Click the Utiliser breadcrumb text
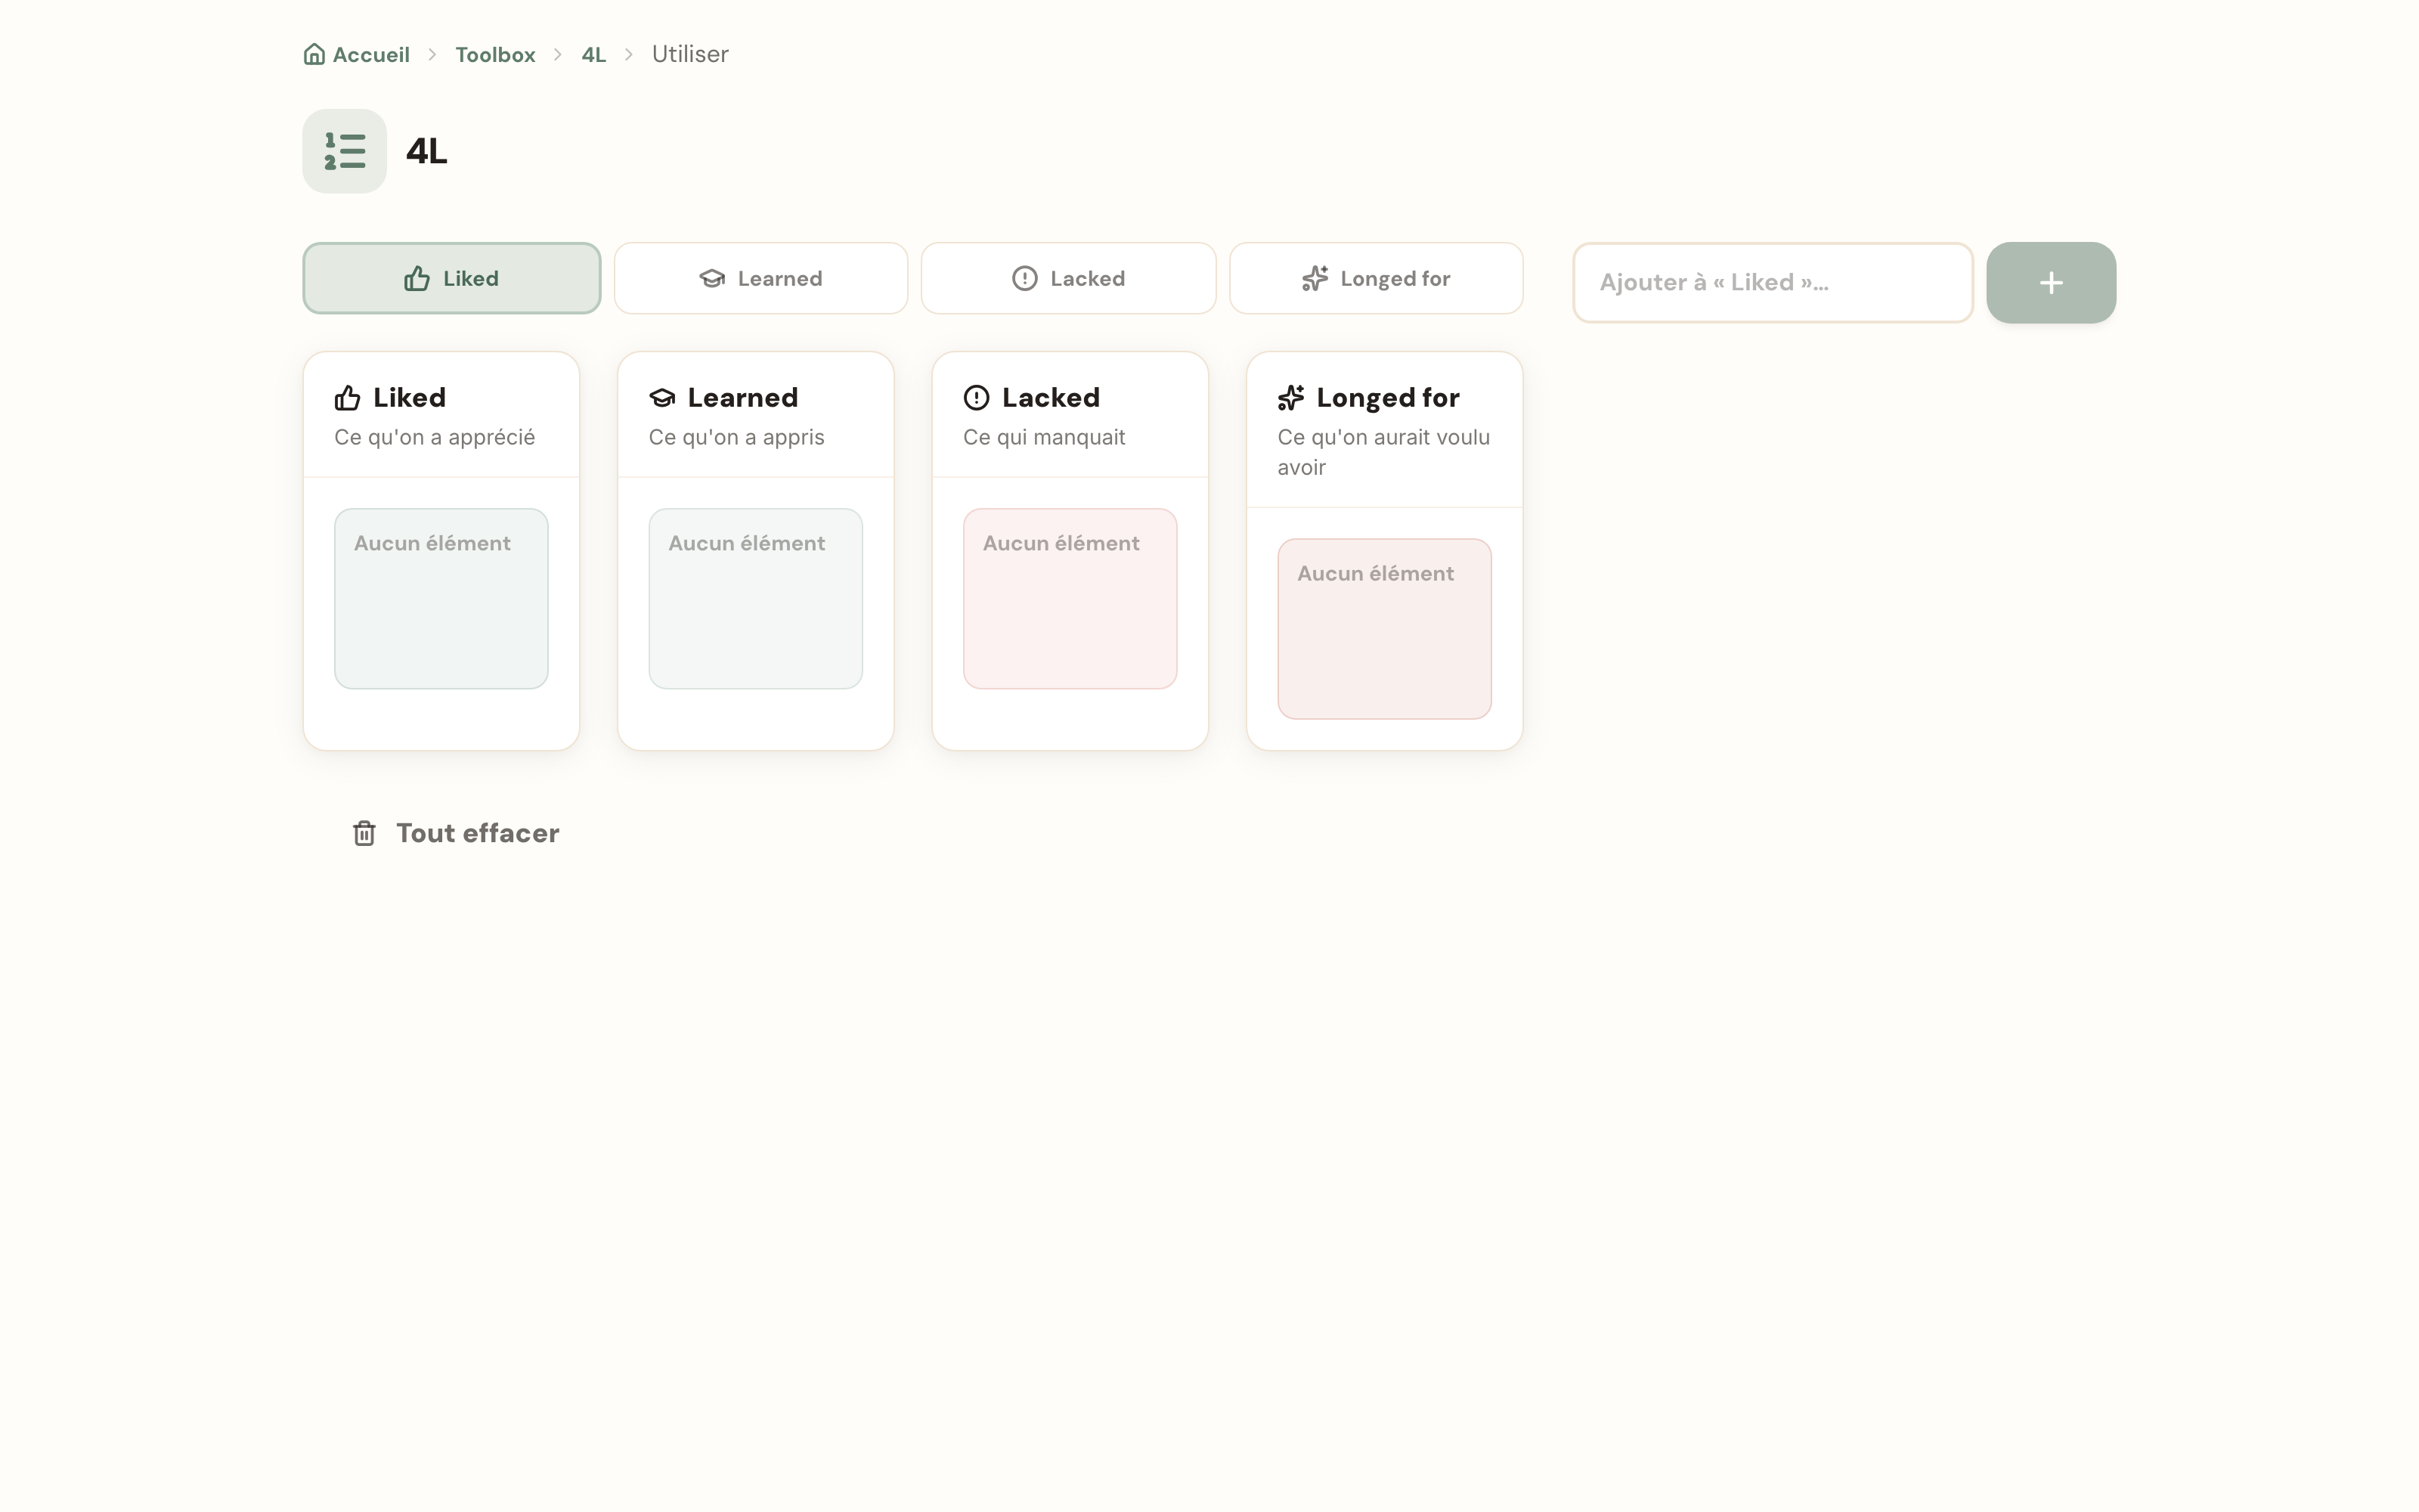This screenshot has height=1512, width=2419. [689, 54]
